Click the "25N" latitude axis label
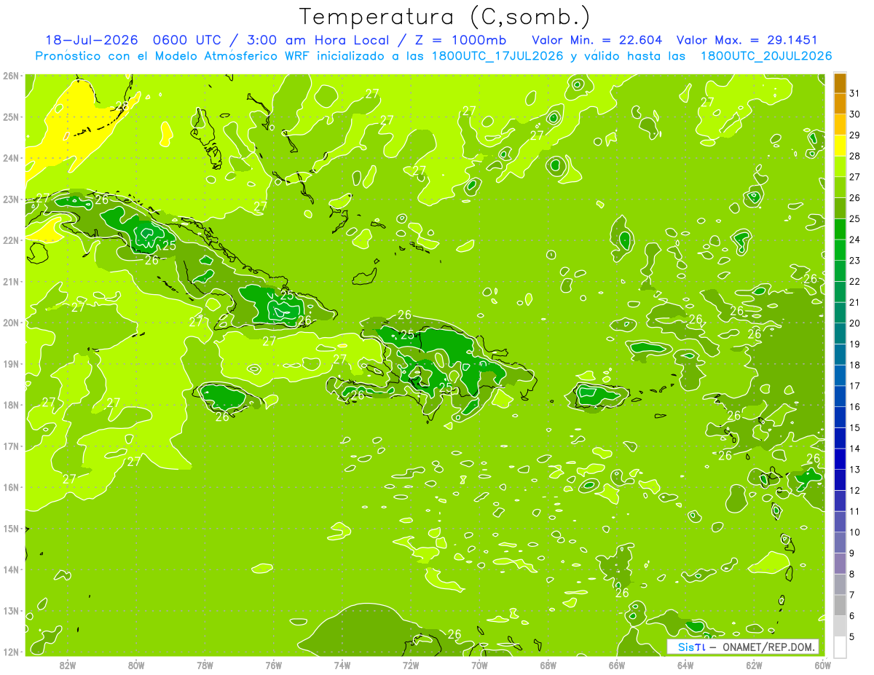Viewport: 874px width, 675px height. (x=12, y=117)
